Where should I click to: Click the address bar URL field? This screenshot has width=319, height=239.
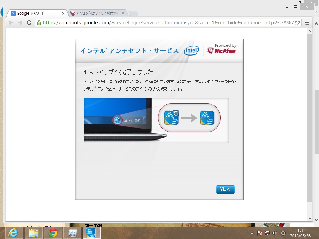[168, 22]
